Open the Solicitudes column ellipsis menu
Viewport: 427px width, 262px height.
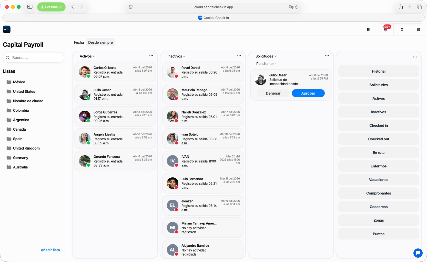coord(327,56)
